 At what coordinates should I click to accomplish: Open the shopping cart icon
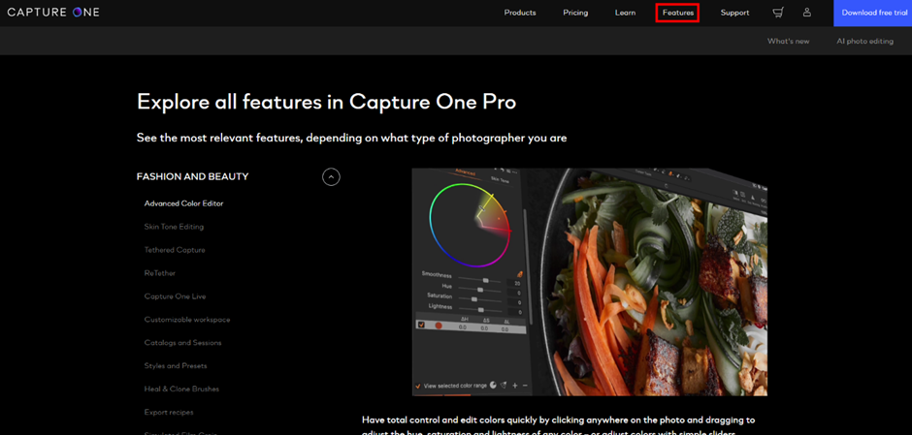point(778,13)
